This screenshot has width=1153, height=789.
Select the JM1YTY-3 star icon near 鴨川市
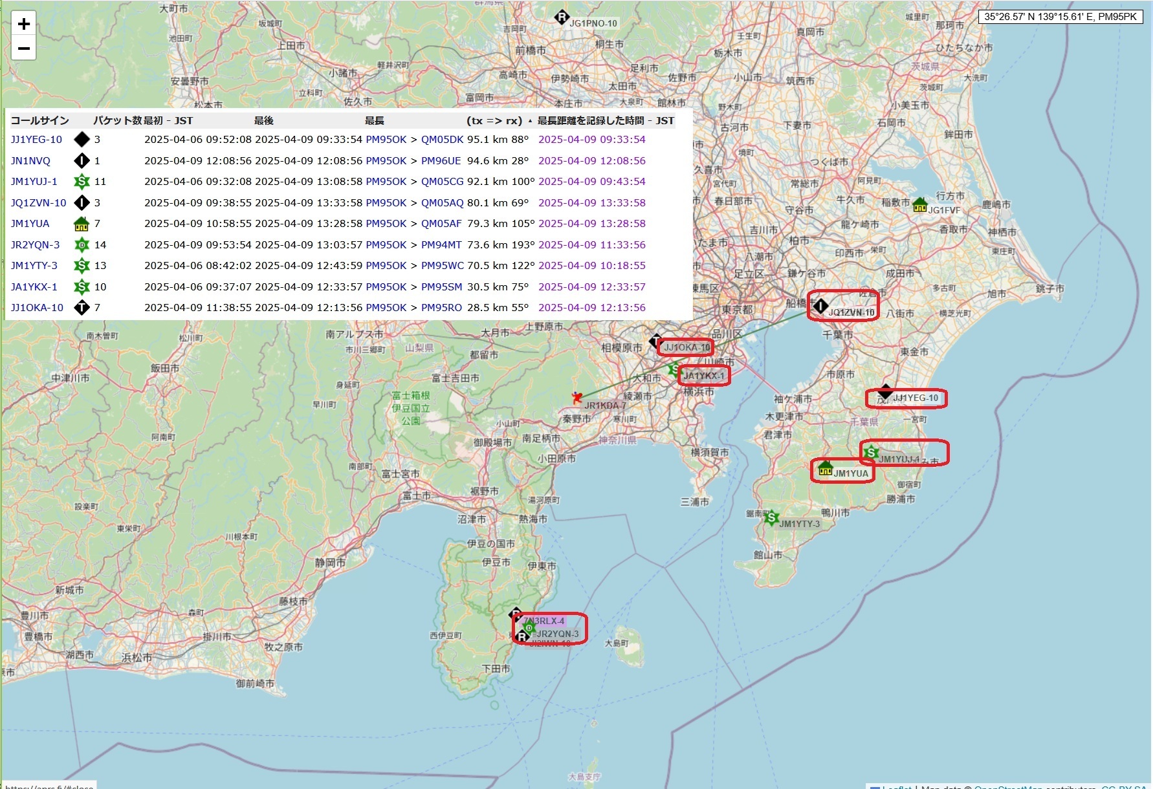(x=773, y=519)
